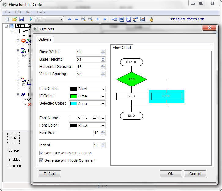Increase Base Width with spinner up
Screen dimensions: 222x191
tap(103, 51)
